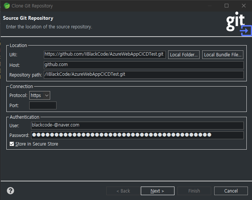Screen dimensions: 252x200
Task: Choose Local Bundle File... button
Action: point(222,55)
